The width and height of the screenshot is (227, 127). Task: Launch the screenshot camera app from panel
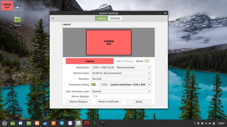point(20,123)
